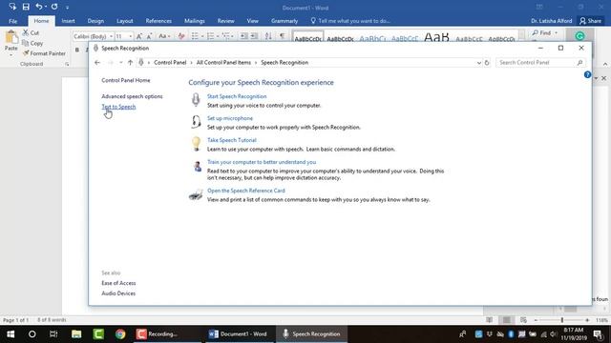Image resolution: width=611 pixels, height=343 pixels.
Task: Click Control Panel breadcrumb
Action: tap(170, 62)
